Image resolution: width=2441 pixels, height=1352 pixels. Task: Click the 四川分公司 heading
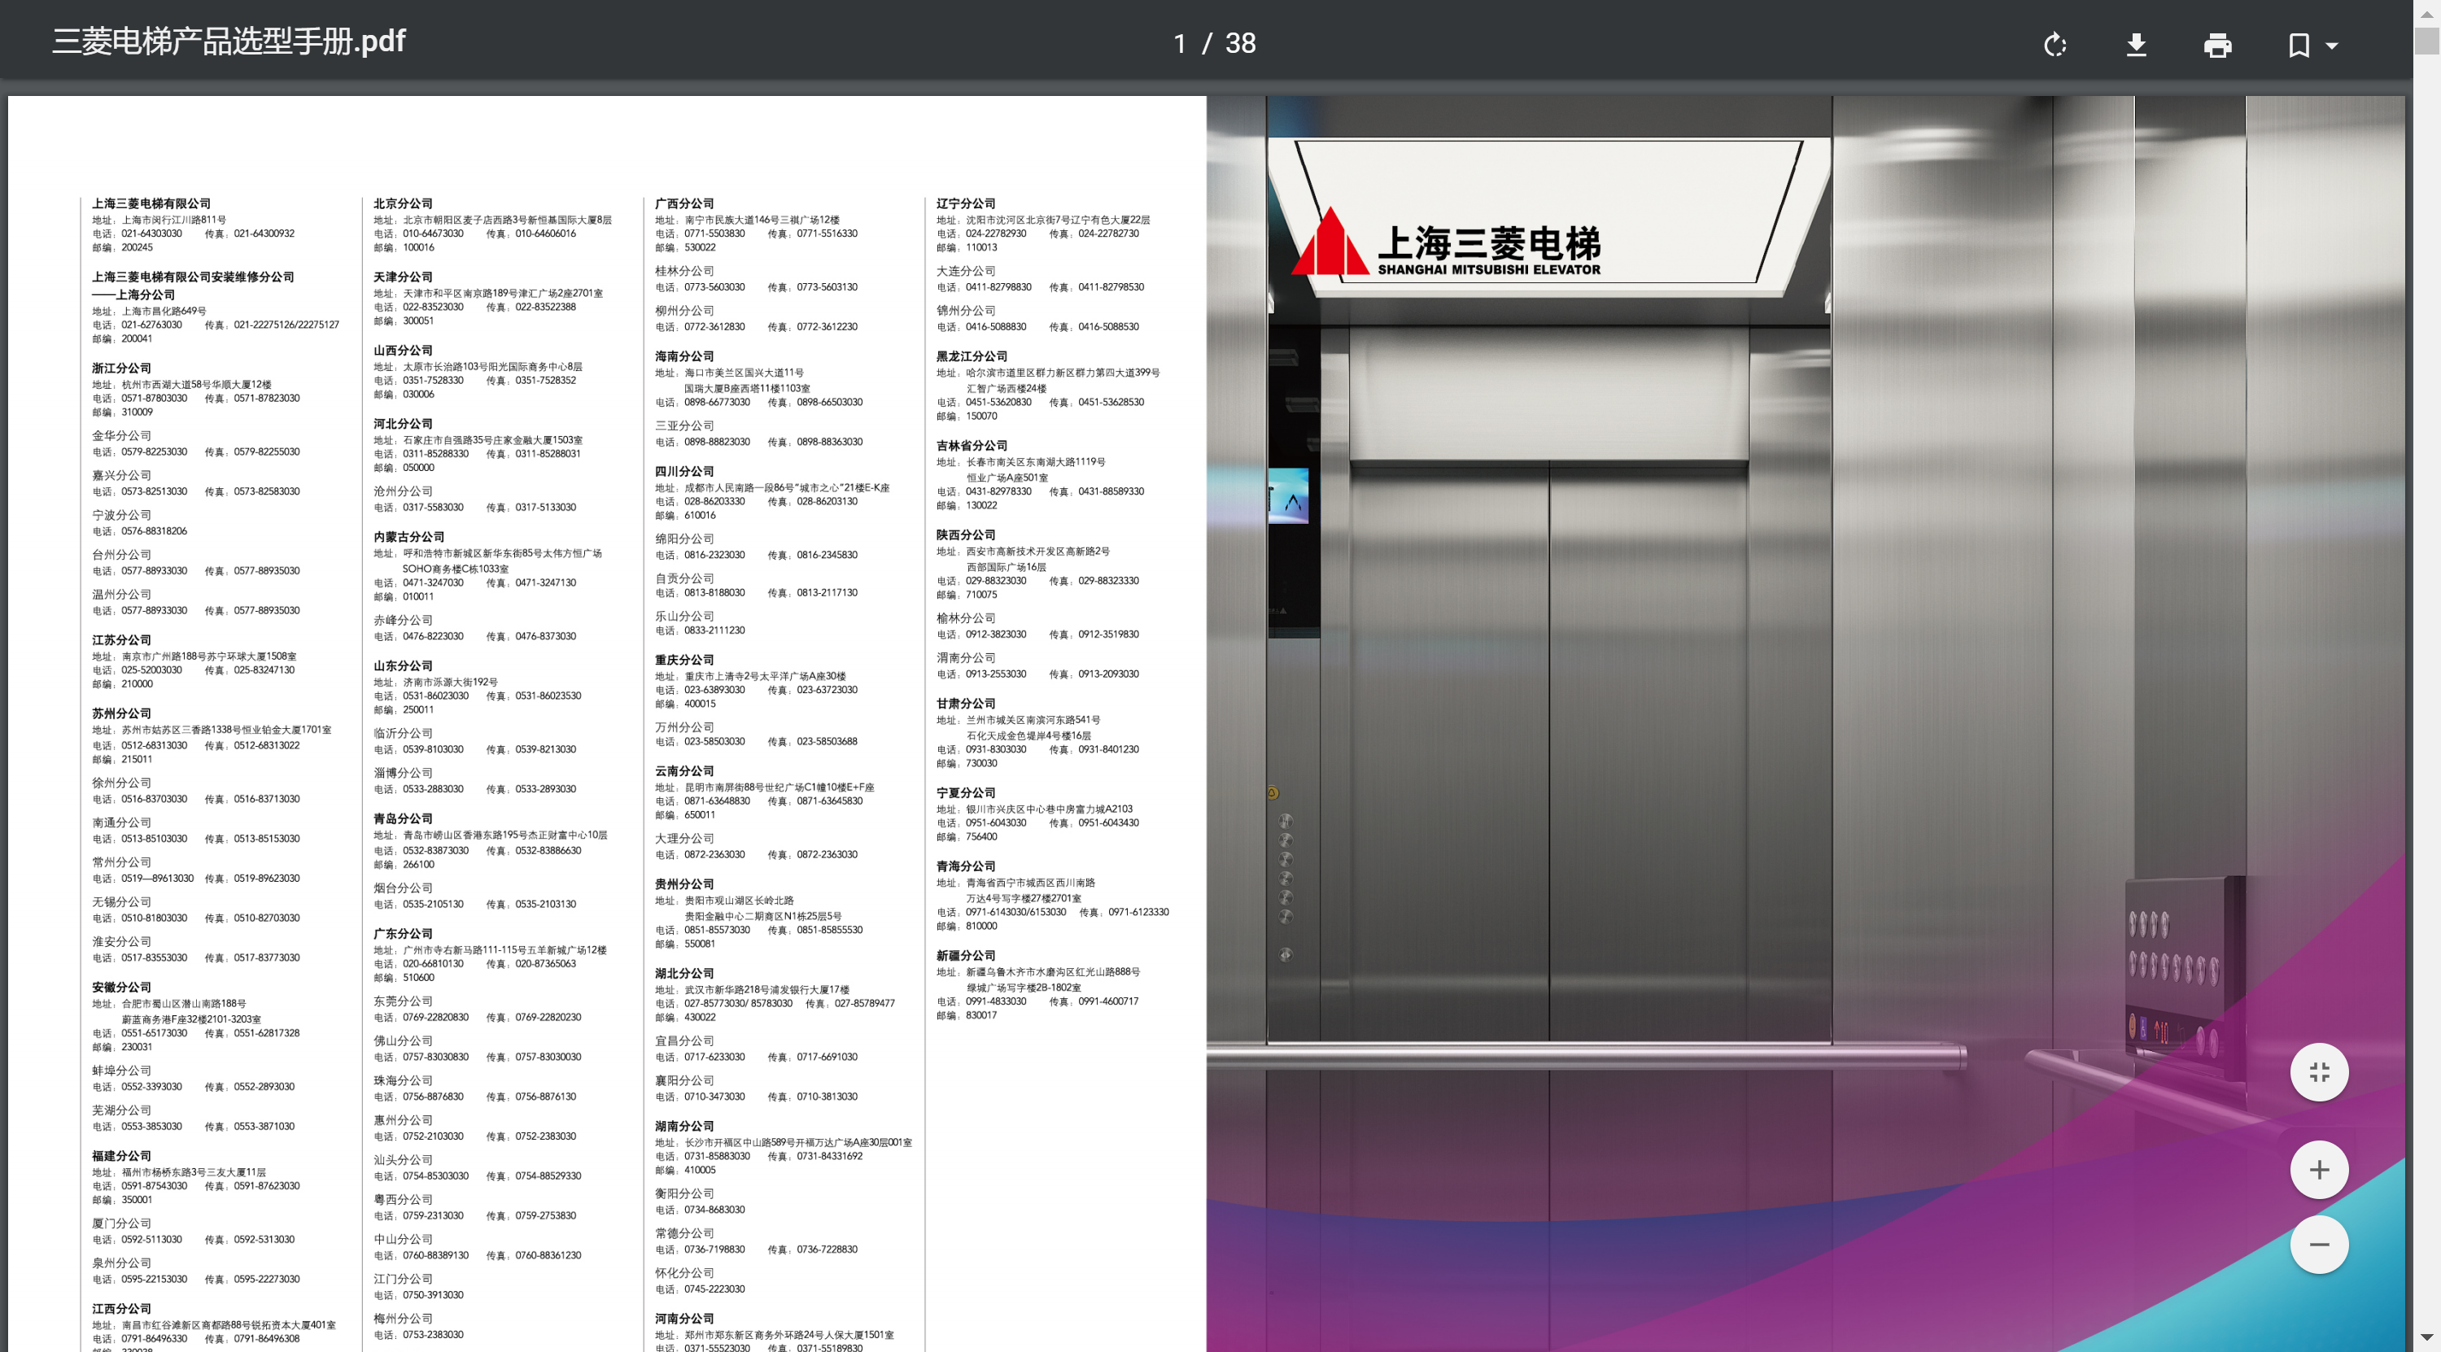[684, 471]
